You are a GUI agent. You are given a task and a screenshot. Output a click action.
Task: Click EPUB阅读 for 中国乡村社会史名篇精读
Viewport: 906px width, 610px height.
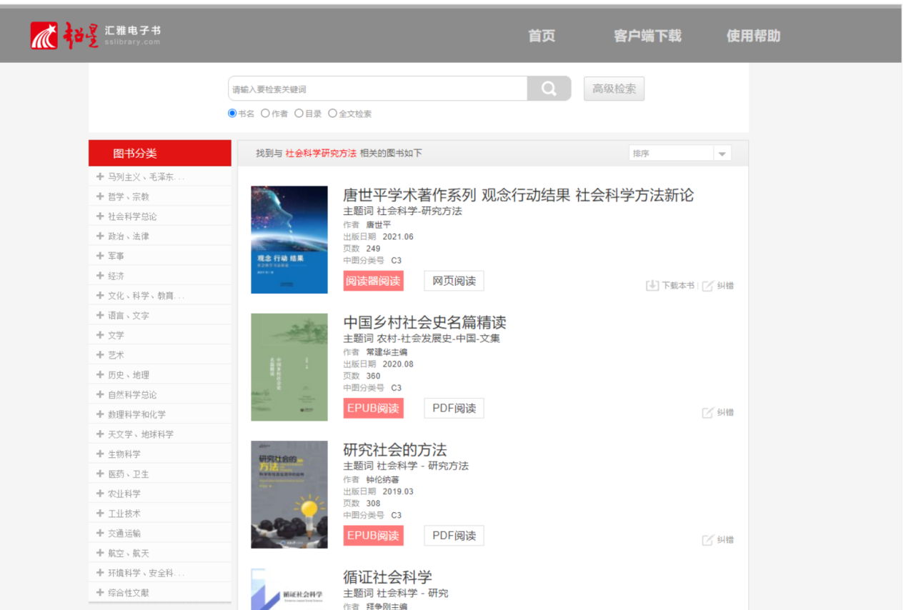click(373, 409)
